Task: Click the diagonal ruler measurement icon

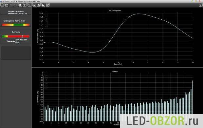Action: tap(29, 5)
